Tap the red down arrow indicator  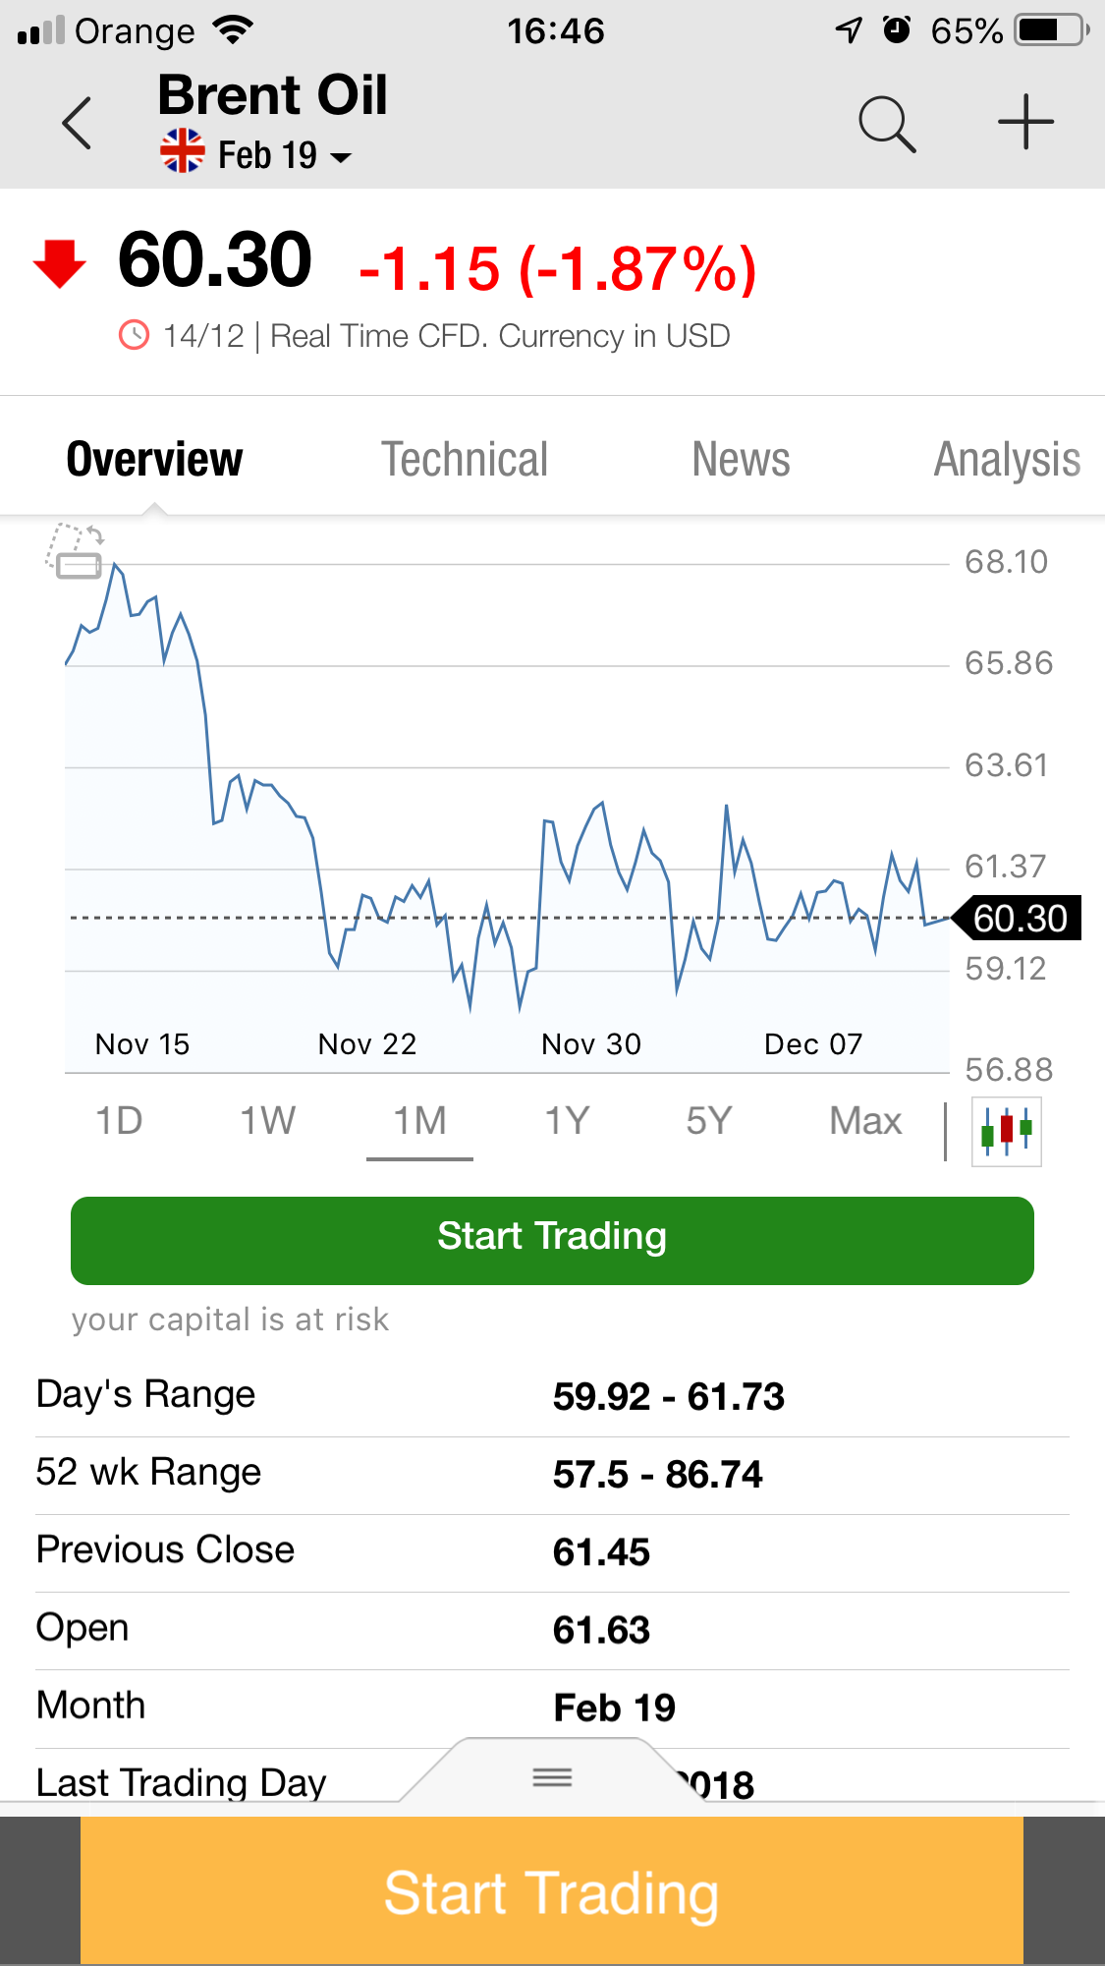60,263
